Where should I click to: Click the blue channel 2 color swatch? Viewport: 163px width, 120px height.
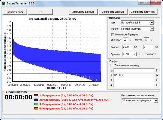[x=36, y=100]
